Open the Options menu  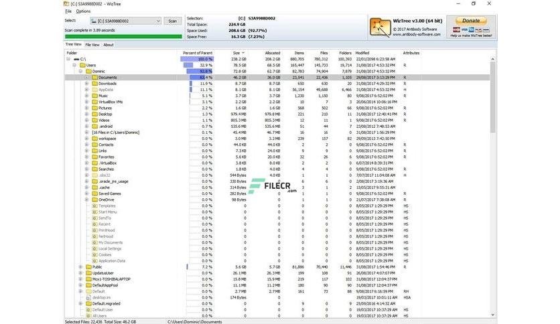83,11
